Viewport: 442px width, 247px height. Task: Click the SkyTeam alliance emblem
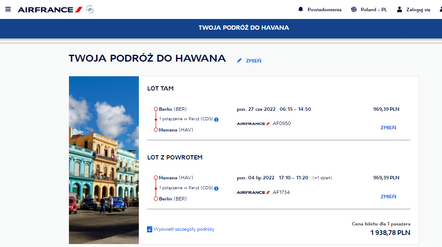point(90,9)
